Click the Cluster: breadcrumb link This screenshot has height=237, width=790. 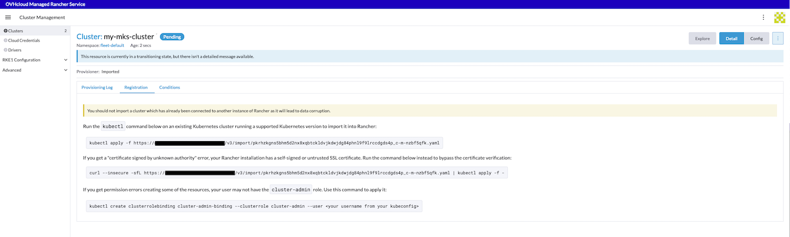point(89,37)
